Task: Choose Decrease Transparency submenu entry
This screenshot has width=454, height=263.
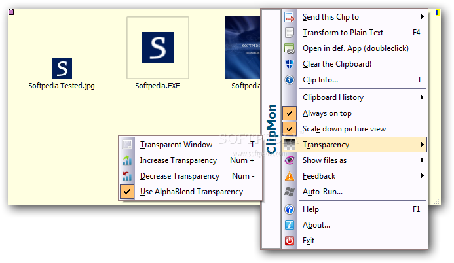Action: [191, 176]
